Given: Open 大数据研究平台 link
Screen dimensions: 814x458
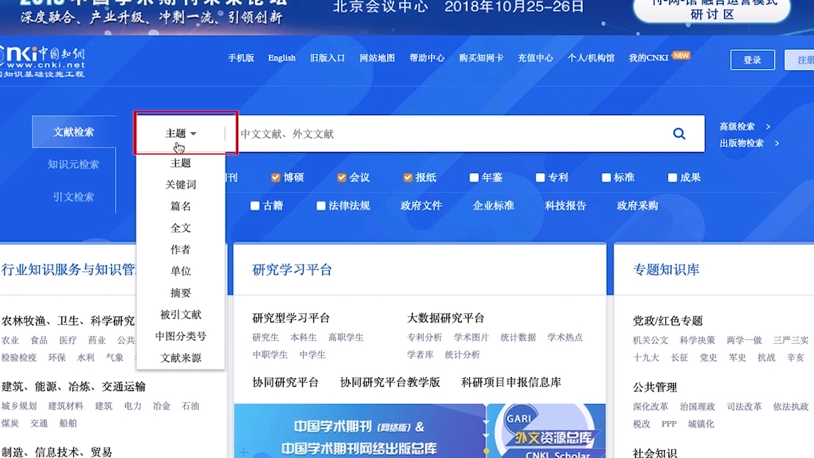Looking at the screenshot, I should tap(445, 318).
